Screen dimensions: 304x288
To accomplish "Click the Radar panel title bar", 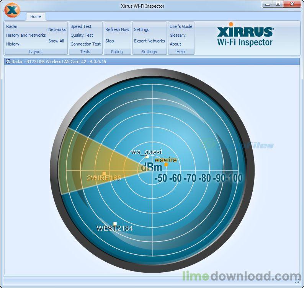I will pos(152,62).
